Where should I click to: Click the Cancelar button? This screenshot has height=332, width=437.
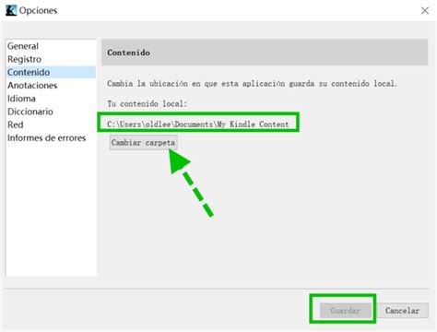pos(402,311)
